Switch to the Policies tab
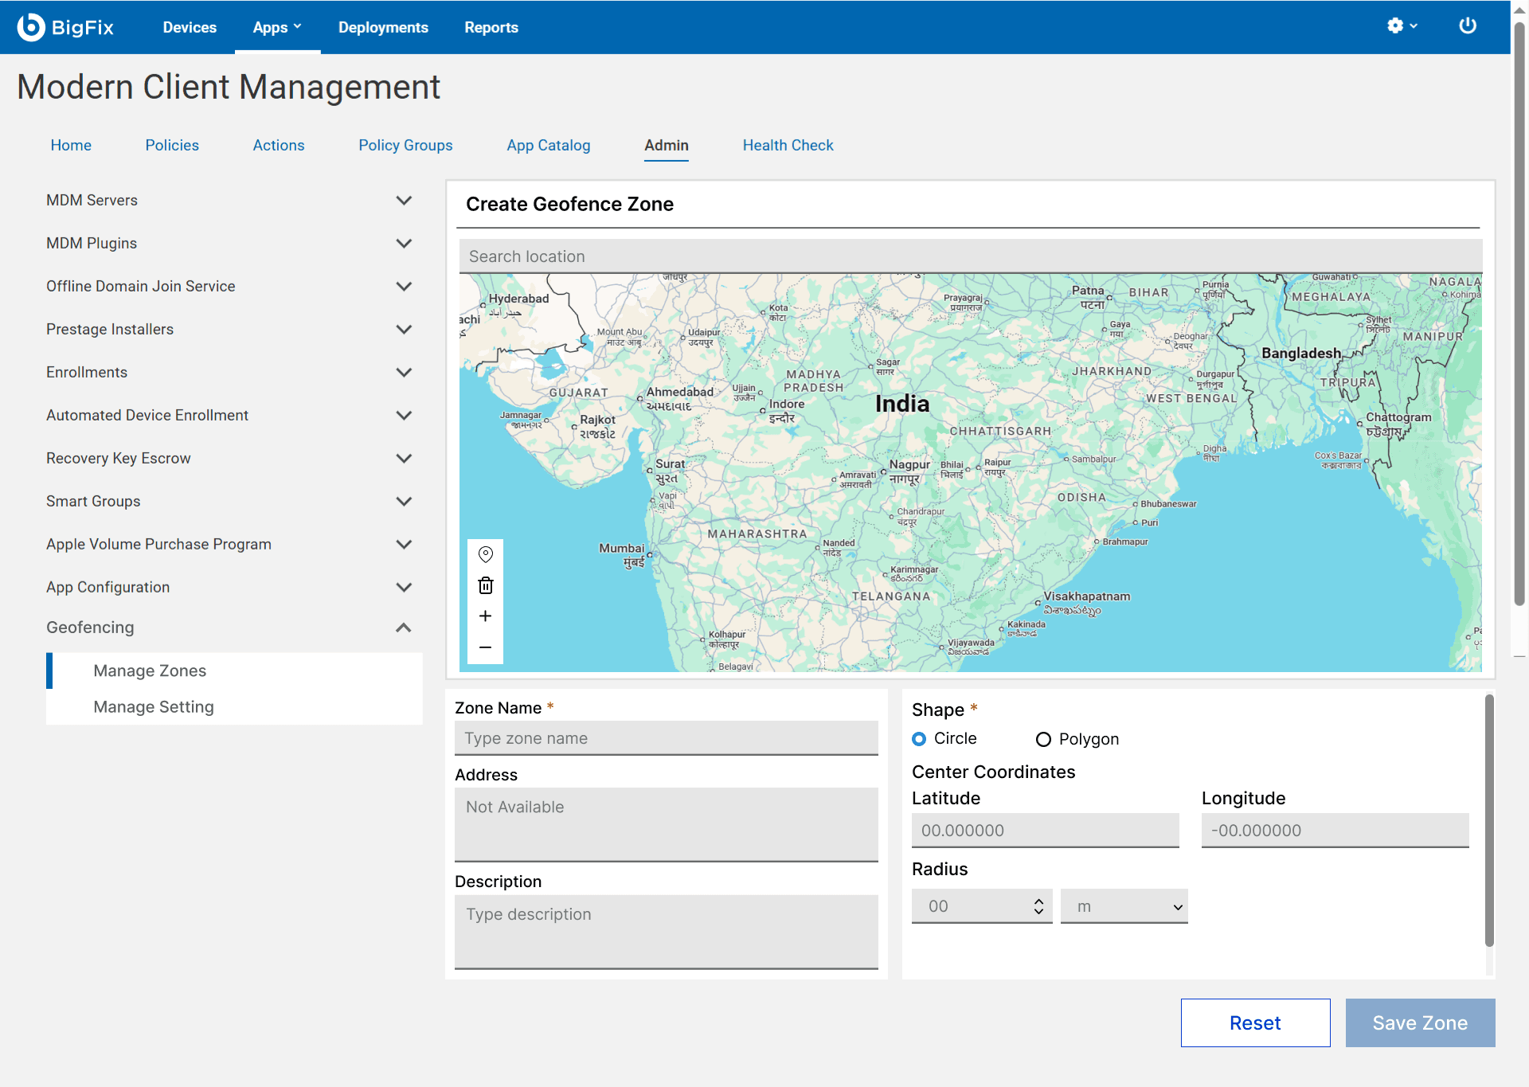Screen dimensions: 1529x1087 point(172,145)
